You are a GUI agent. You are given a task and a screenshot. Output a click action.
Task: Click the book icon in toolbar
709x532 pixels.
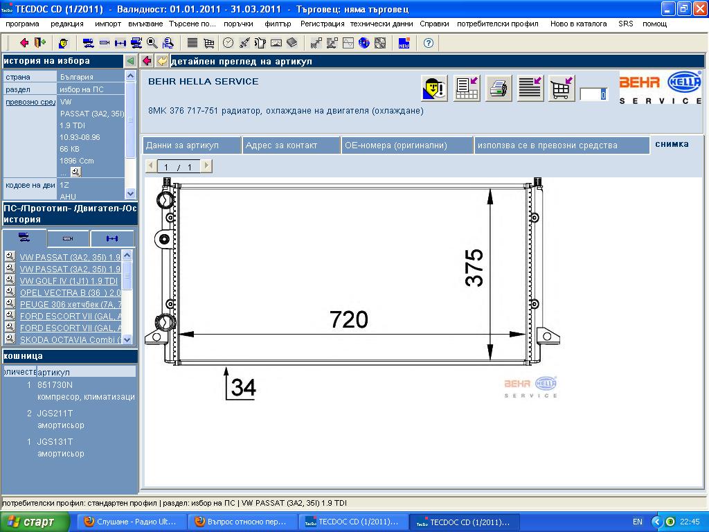[x=291, y=43]
